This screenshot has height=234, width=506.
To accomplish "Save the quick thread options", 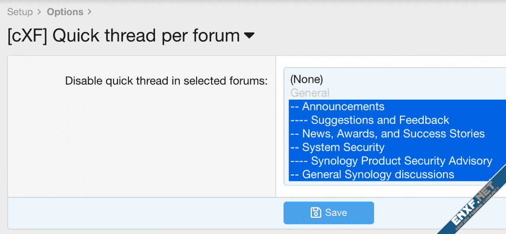I will pyautogui.click(x=329, y=213).
